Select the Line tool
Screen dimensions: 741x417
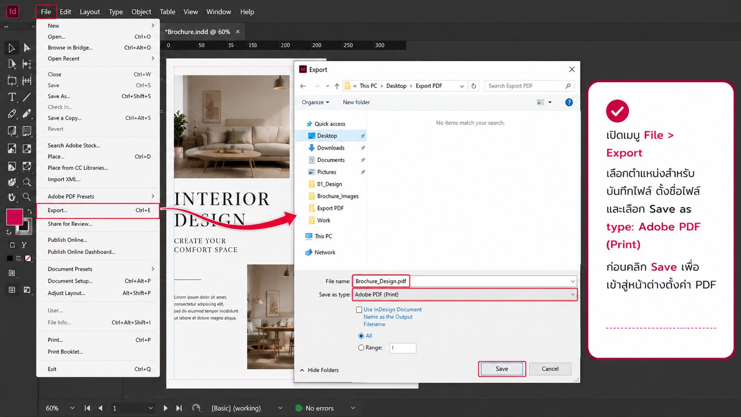(27, 97)
